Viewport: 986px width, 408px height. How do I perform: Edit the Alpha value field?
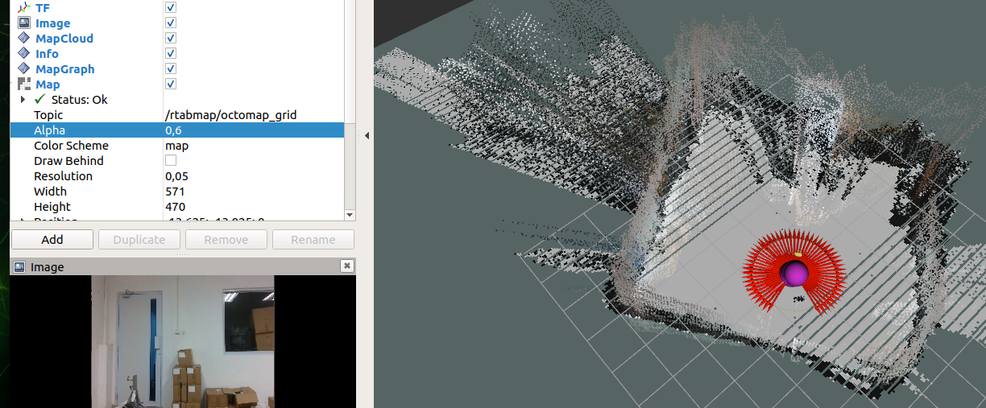coord(251,130)
